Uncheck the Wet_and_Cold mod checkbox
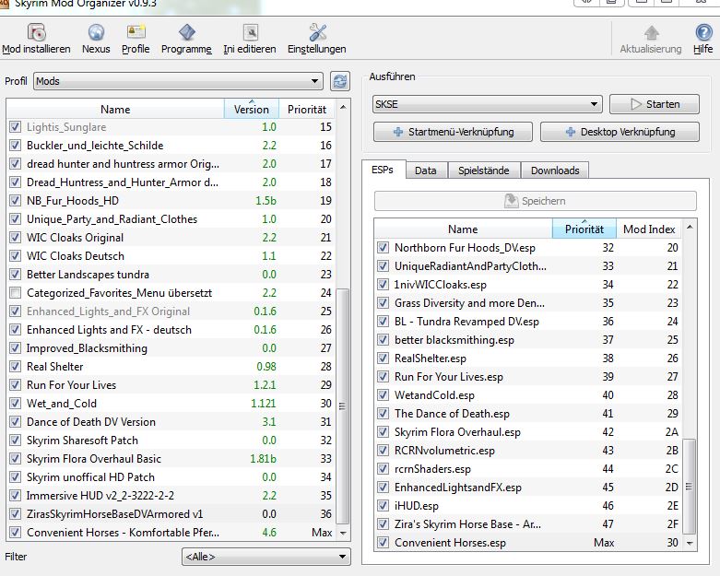The image size is (720, 576). (15, 404)
